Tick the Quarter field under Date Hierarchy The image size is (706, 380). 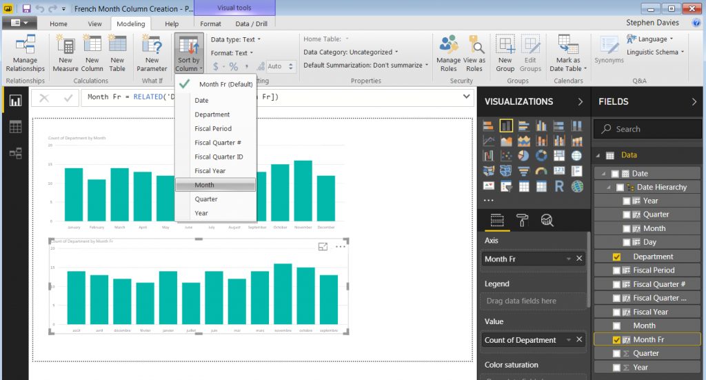tap(626, 214)
